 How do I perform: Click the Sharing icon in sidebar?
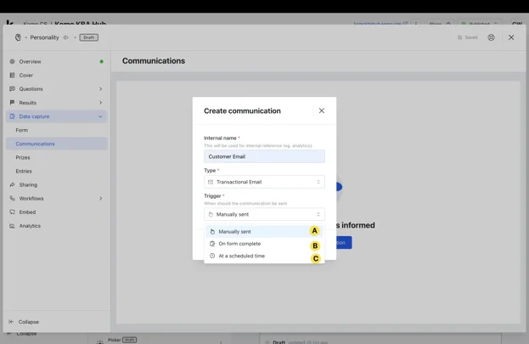point(12,184)
